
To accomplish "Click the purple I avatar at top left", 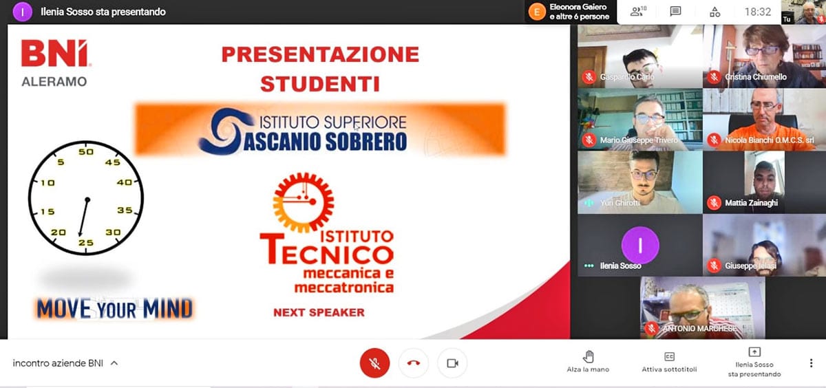I will point(23,12).
